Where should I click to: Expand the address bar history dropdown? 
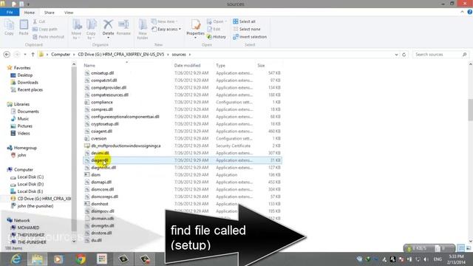pyautogui.click(x=396, y=55)
